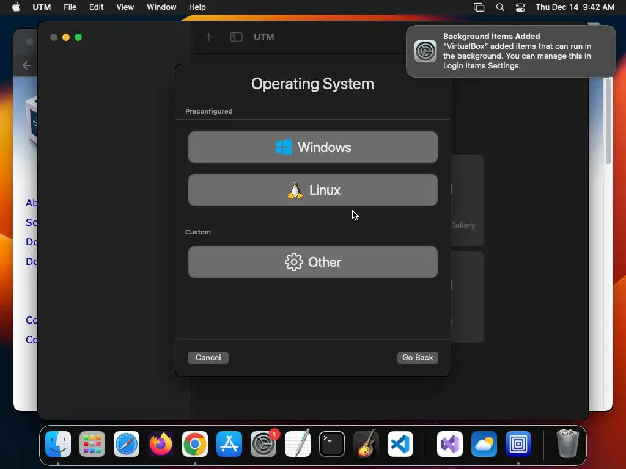Click the notification's System Settings icon
The width and height of the screenshot is (626, 469).
[425, 51]
